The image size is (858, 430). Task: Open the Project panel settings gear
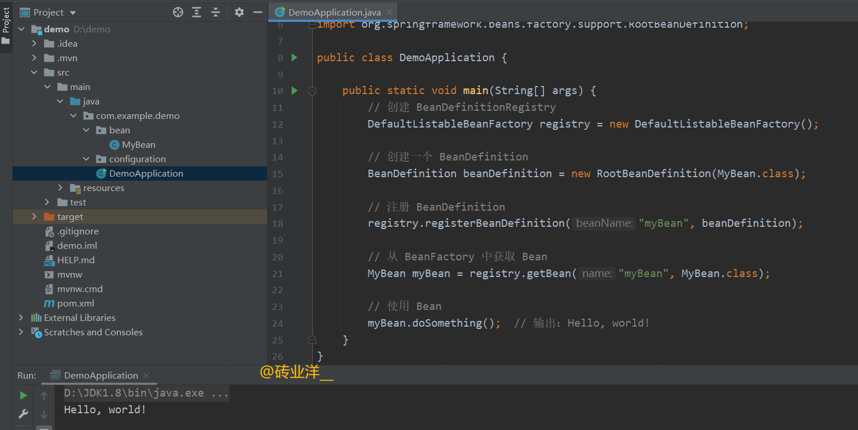[239, 12]
